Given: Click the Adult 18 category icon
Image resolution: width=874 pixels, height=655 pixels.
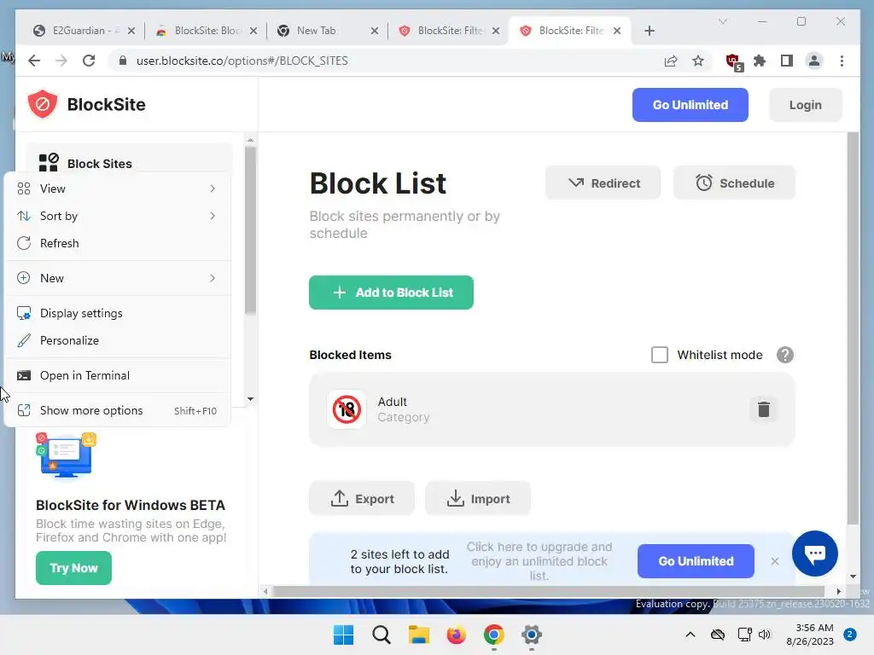Looking at the screenshot, I should click(x=347, y=409).
